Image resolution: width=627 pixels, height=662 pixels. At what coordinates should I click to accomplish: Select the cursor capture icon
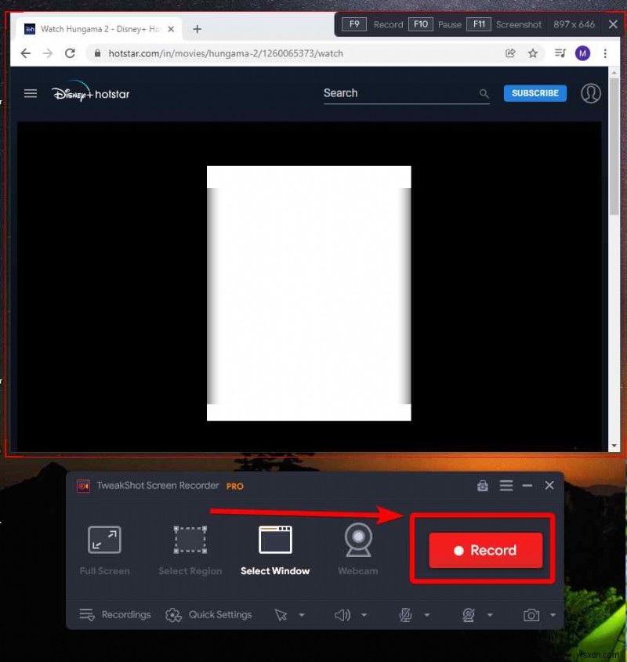pos(283,615)
